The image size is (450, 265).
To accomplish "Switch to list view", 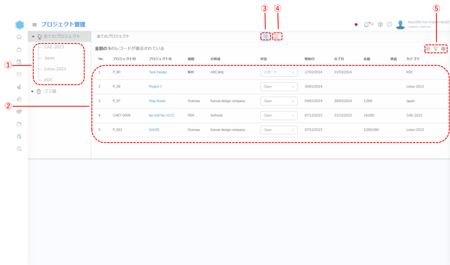I will click(265, 37).
